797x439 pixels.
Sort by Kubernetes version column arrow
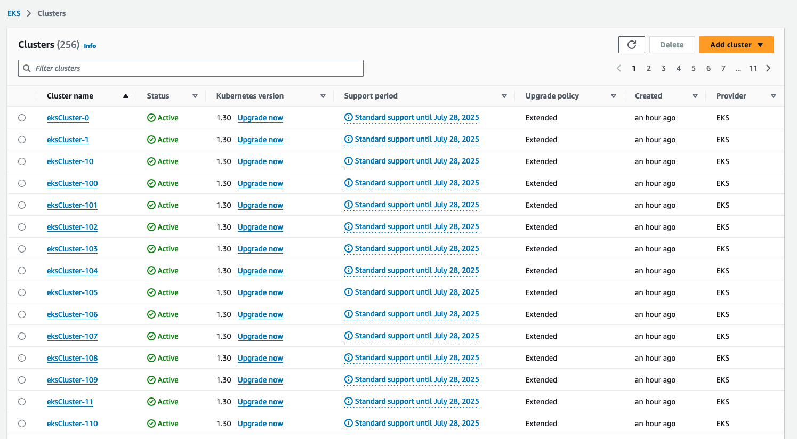[323, 96]
